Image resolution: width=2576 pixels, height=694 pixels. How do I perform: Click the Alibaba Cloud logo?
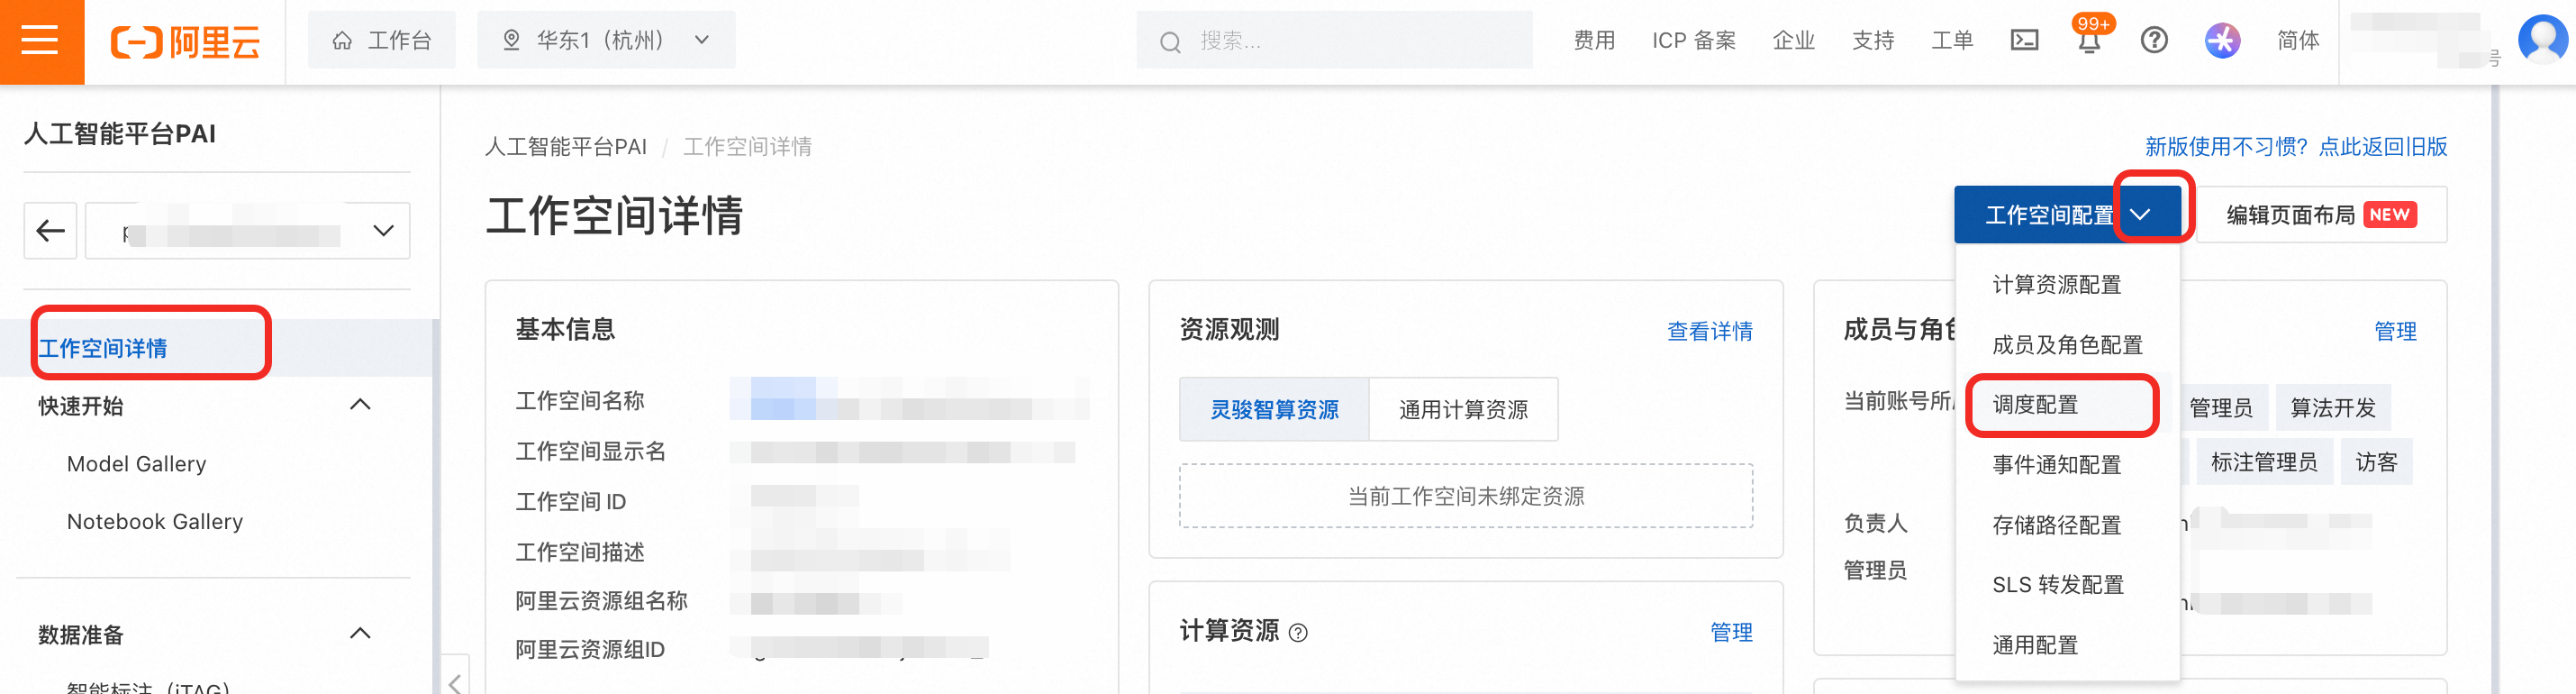click(x=185, y=41)
